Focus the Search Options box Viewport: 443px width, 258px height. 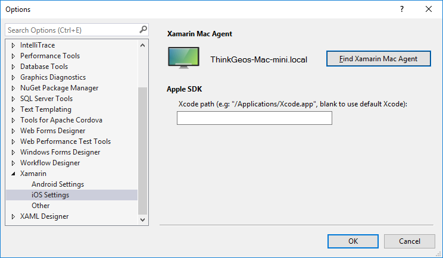click(71, 30)
